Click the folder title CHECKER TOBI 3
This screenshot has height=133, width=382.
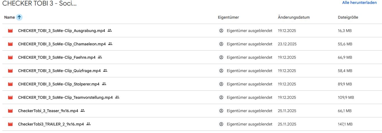39,3
